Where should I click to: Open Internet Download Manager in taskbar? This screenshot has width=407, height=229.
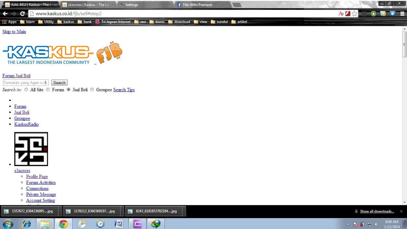(x=156, y=224)
